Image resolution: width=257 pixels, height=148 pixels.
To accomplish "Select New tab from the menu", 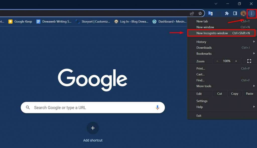I will pyautogui.click(x=222, y=21).
